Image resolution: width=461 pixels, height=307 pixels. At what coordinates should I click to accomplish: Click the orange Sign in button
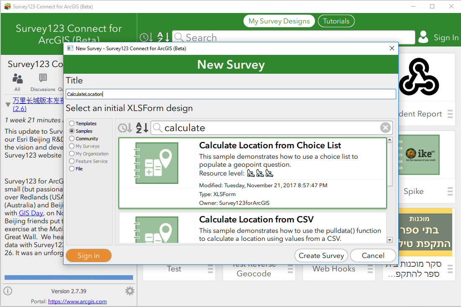pos(89,255)
